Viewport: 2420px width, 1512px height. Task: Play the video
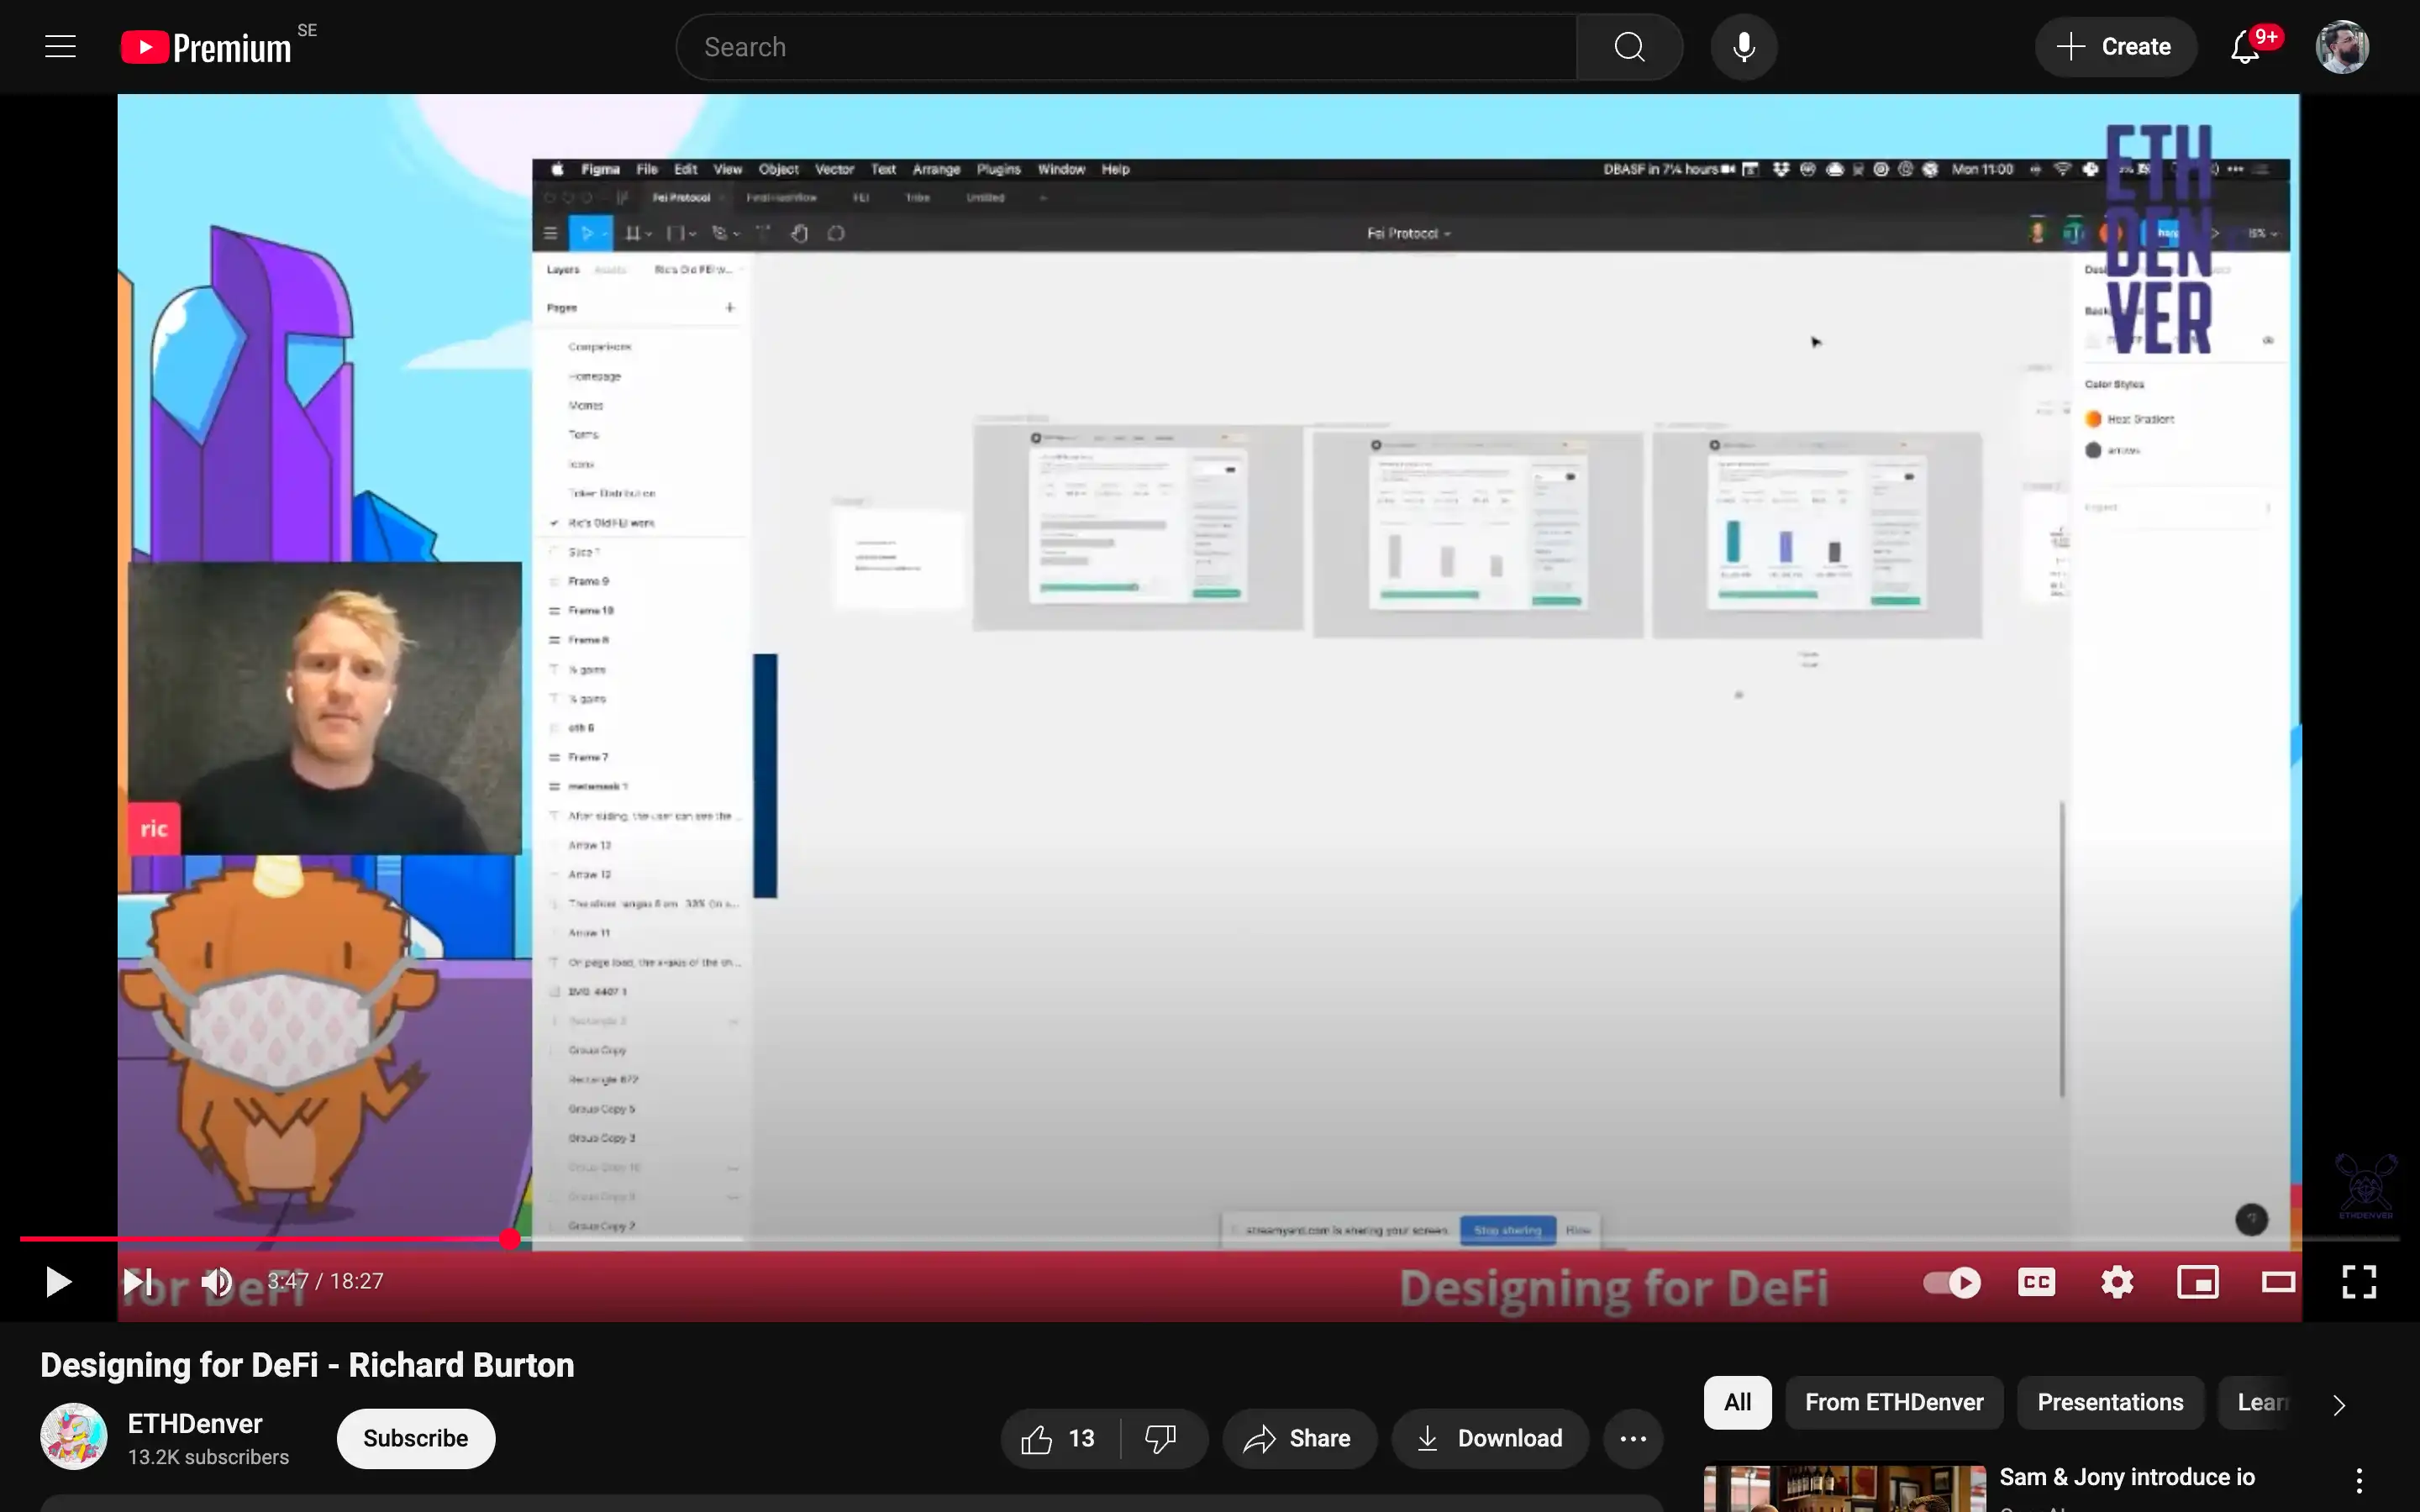58,1281
